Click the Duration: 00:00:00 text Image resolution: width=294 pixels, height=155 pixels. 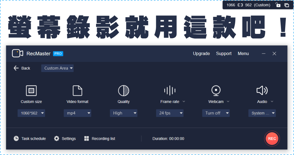(168, 139)
